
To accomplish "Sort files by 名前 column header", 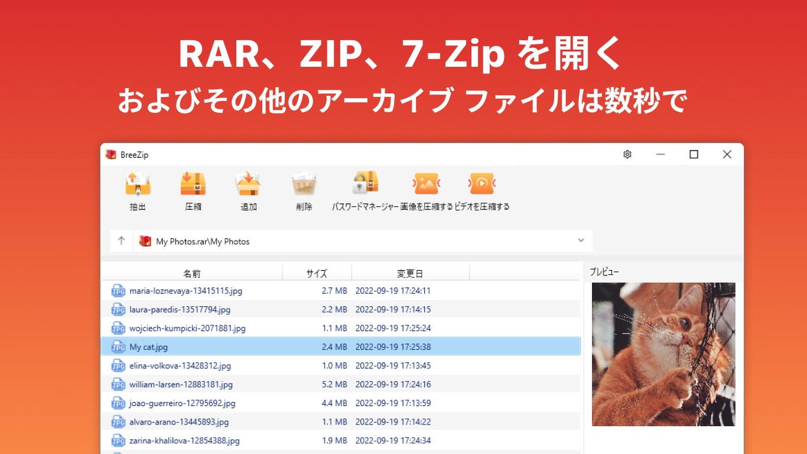I will tap(192, 273).
